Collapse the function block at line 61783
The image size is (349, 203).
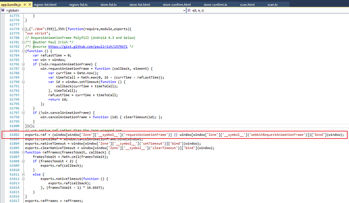pos(23,51)
